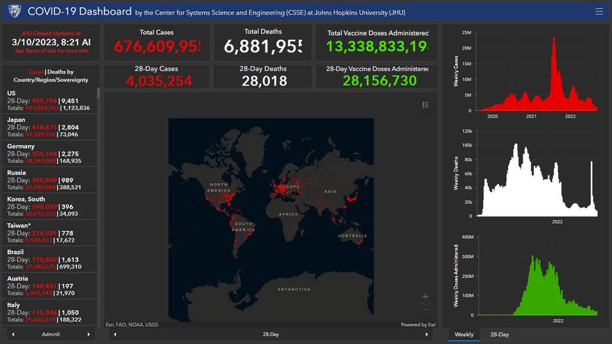This screenshot has height=344, width=612.
Task: Click the Johns Hopkins shield logo
Action: tap(14, 11)
